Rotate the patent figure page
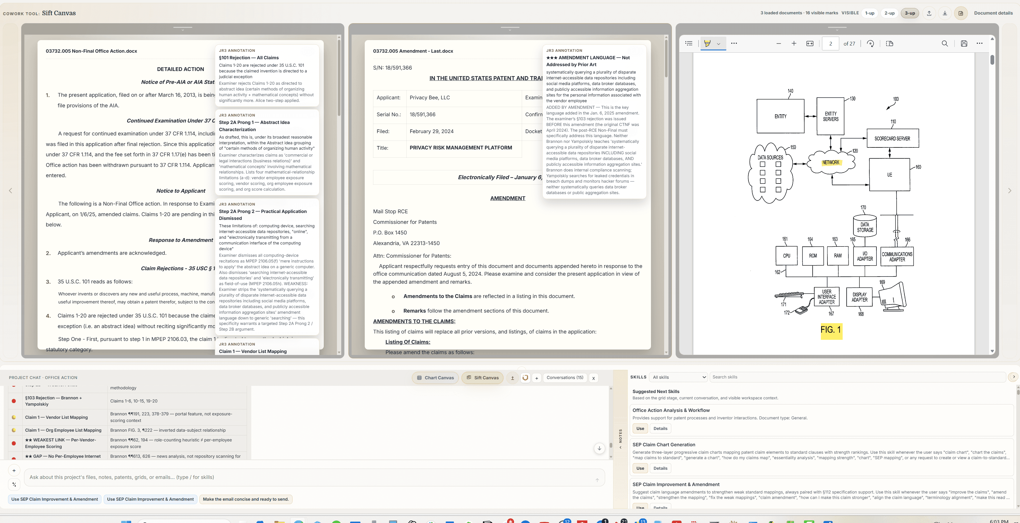This screenshot has height=523, width=1020. click(x=870, y=44)
